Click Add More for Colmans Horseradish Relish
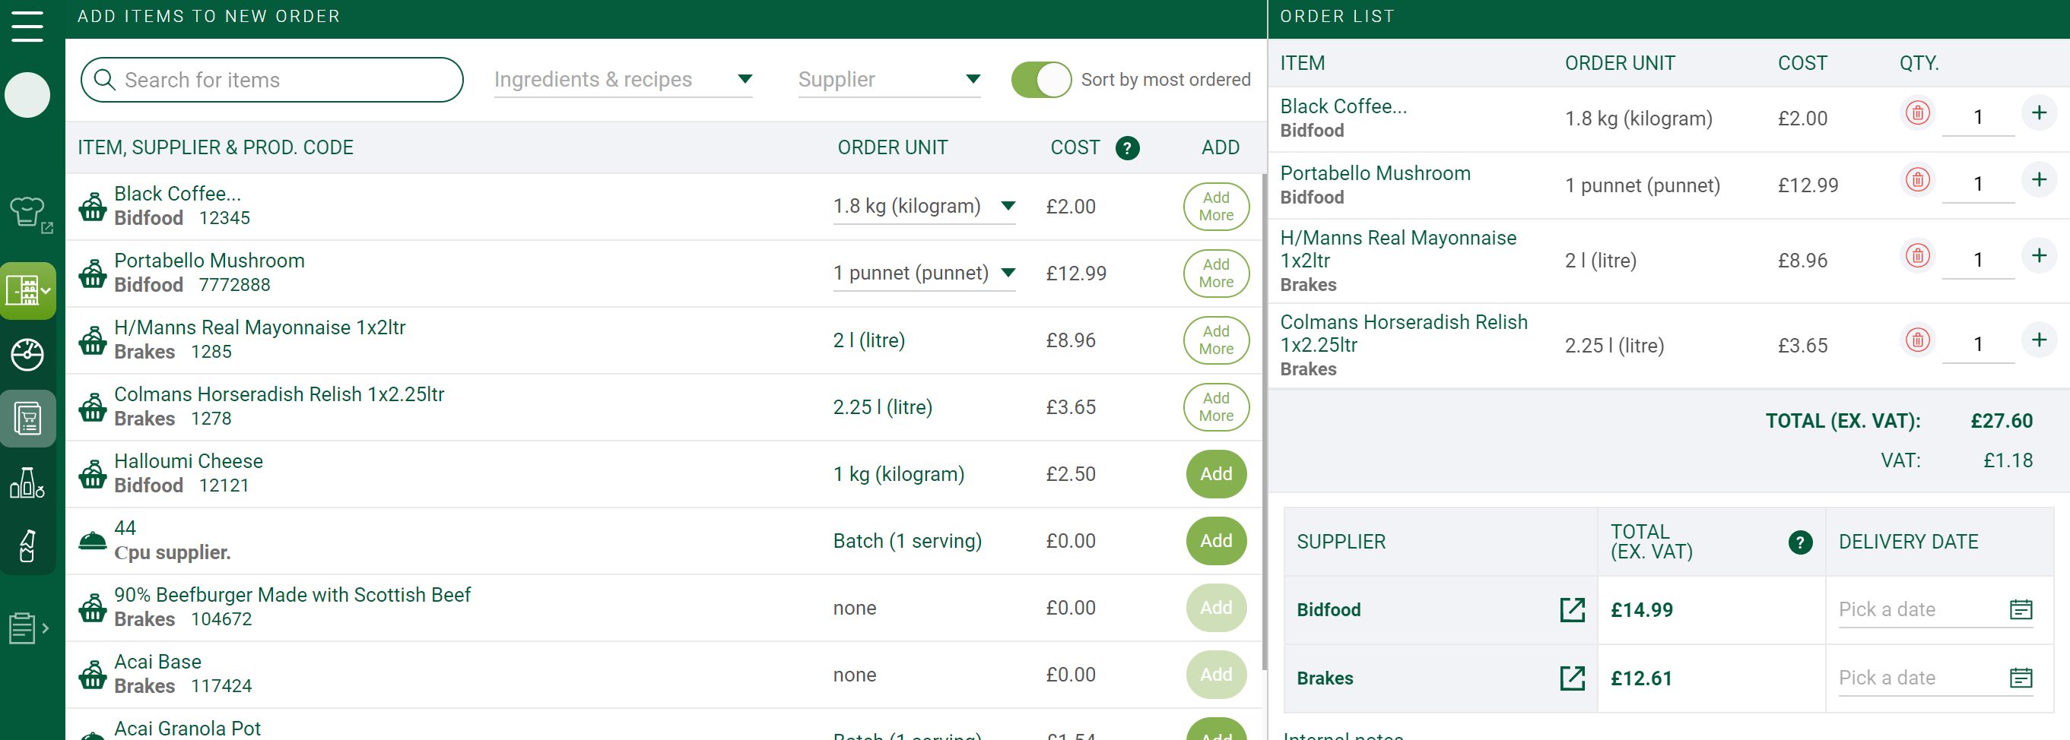Viewport: 2070px width, 740px height. click(1216, 407)
